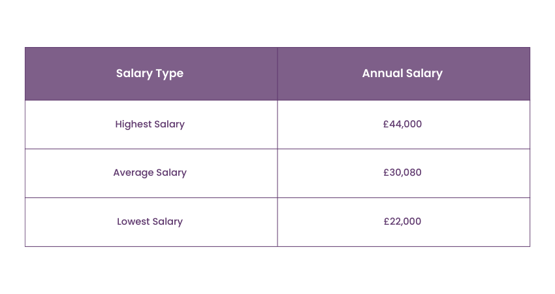
Task: Select the £44,000 salary value
Action: click(402, 124)
